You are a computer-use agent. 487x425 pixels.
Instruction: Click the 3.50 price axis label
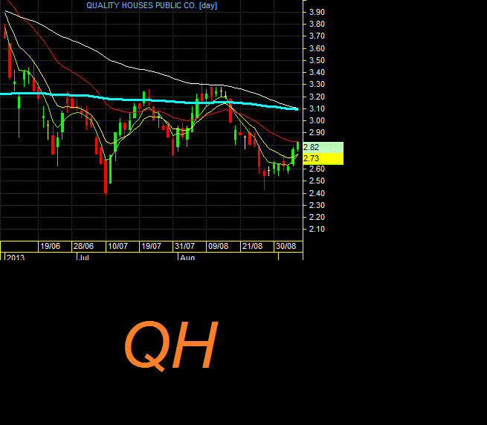tap(317, 60)
